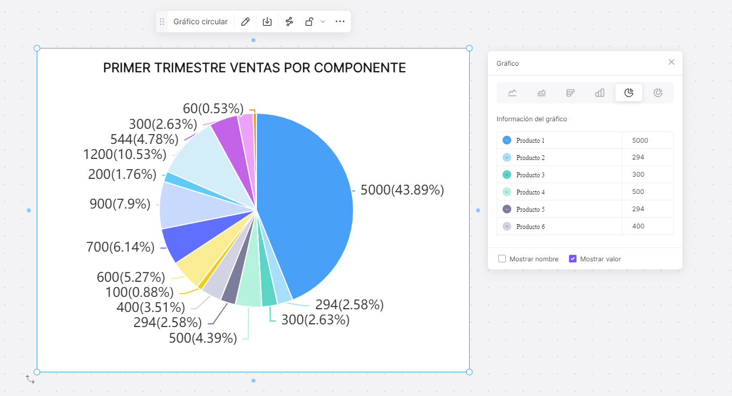
Task: Open the Producto 6 color swatch
Action: click(507, 226)
